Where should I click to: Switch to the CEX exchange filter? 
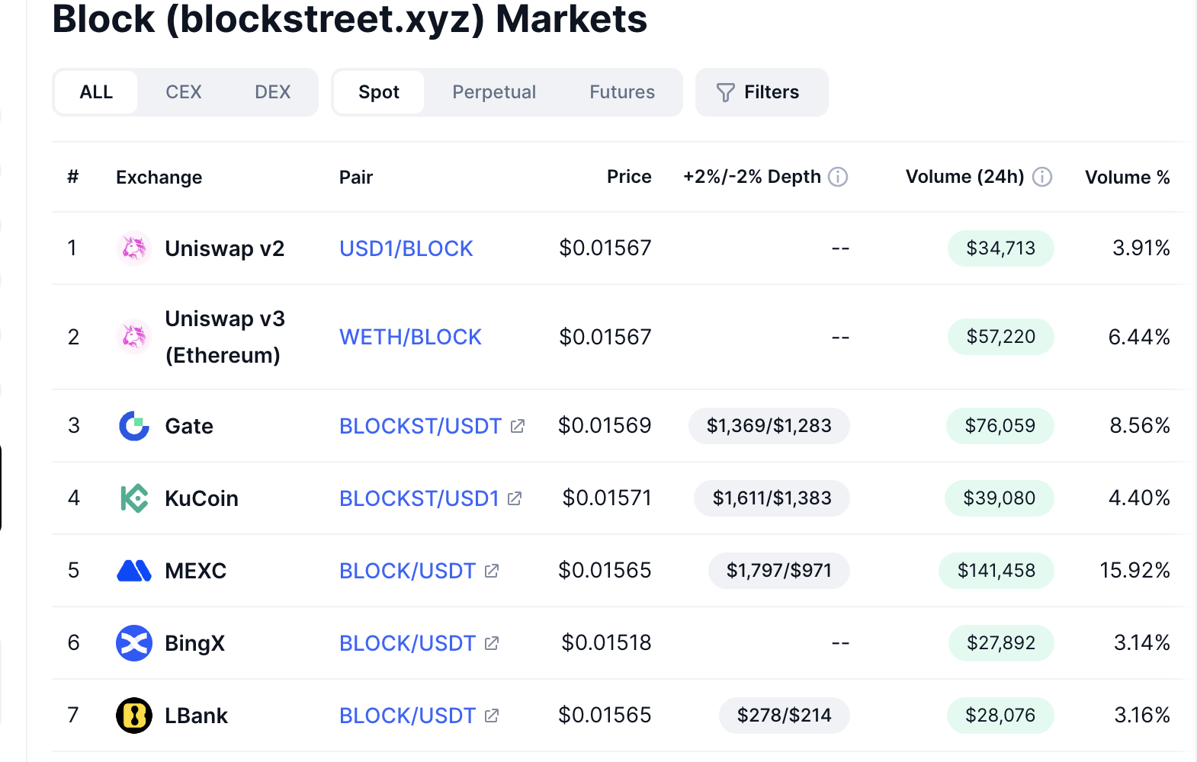point(184,92)
